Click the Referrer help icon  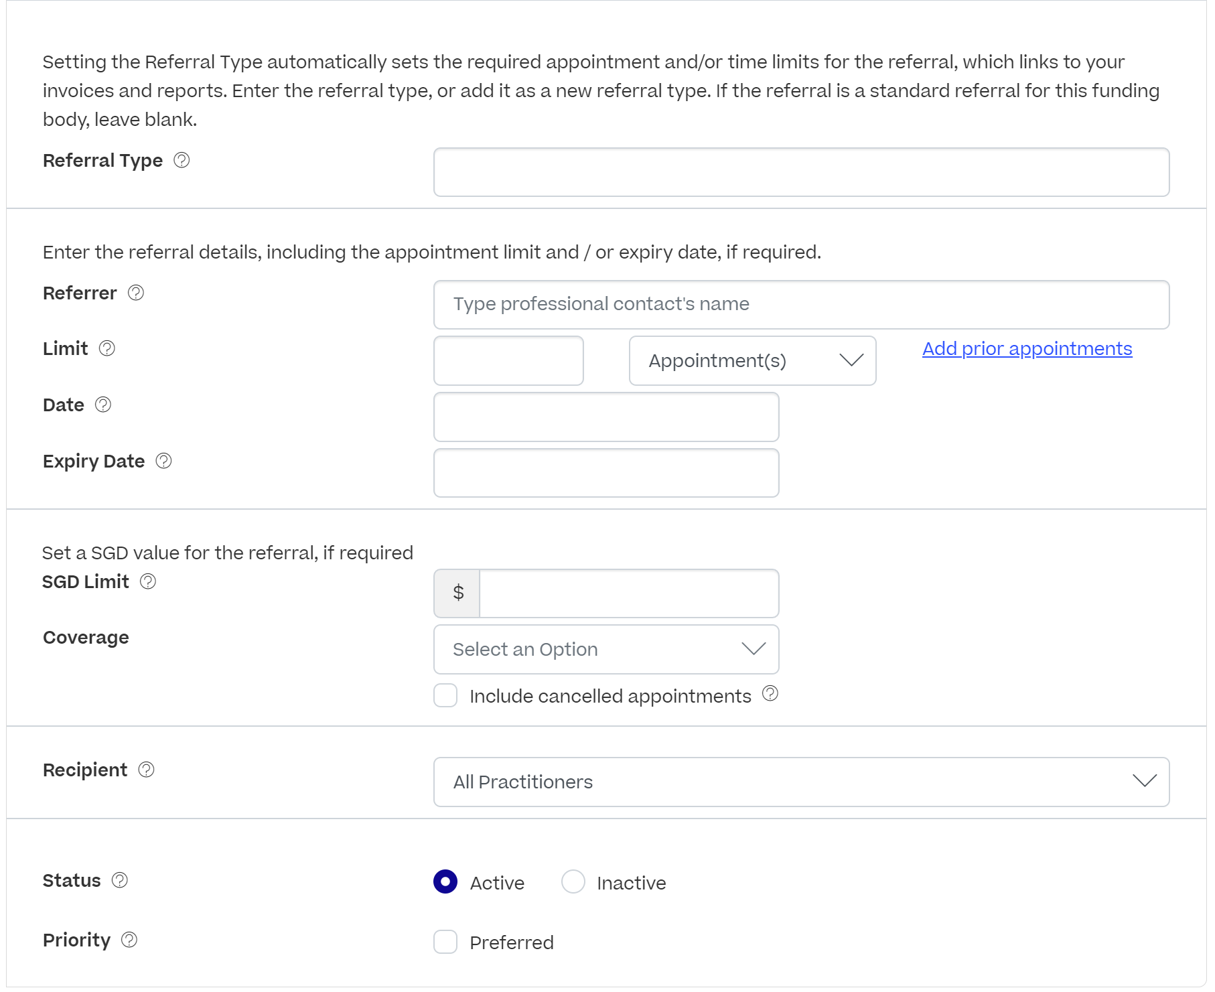pos(136,293)
